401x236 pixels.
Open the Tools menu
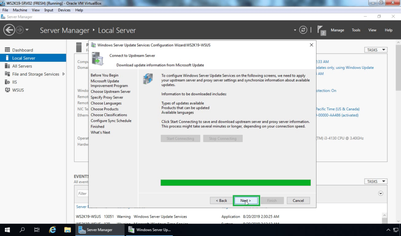(356, 30)
